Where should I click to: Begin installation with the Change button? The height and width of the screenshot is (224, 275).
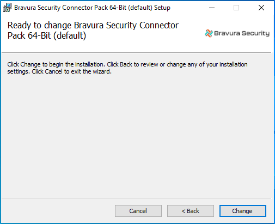(x=243, y=211)
